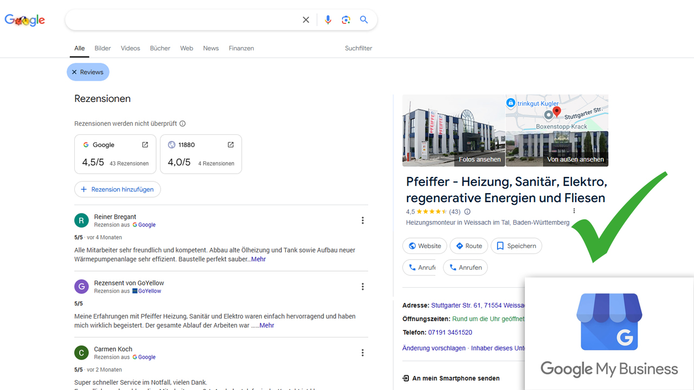Open options menu for GoYellow review
Screen dimensions: 694x390
coord(363,287)
